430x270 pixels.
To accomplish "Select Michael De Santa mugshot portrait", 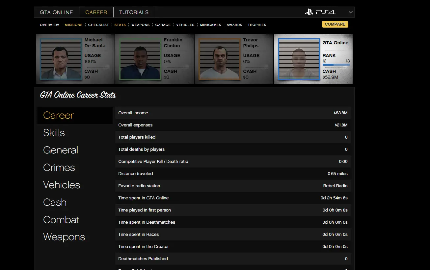I will (61, 59).
